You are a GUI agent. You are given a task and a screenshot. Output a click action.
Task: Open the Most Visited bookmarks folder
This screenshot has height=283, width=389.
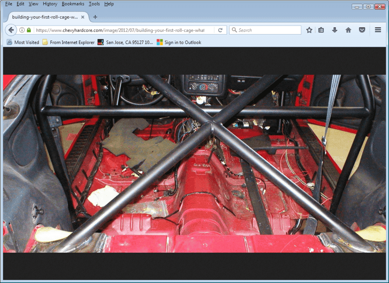[23, 42]
